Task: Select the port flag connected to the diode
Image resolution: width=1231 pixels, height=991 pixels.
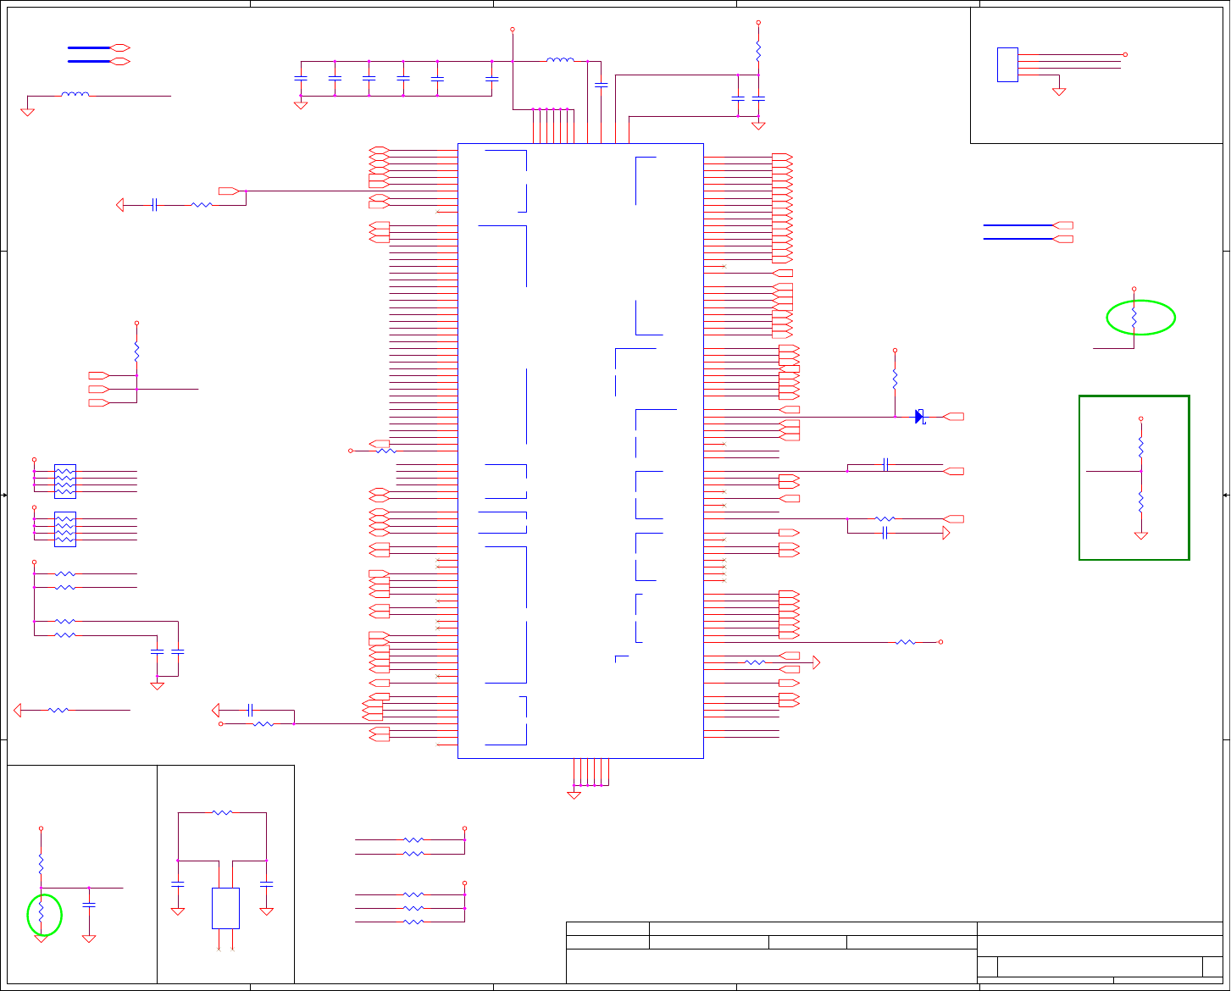Action: pyautogui.click(x=953, y=417)
